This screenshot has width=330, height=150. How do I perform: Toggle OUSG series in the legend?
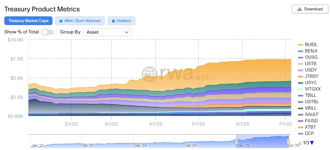point(308,57)
